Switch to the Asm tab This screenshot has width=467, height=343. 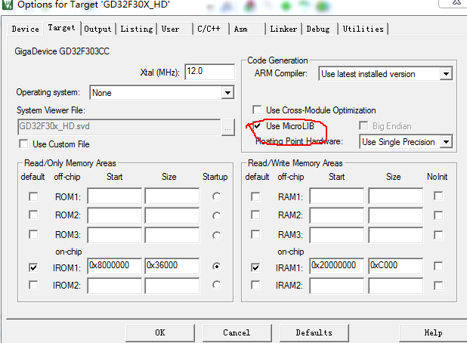(x=247, y=29)
